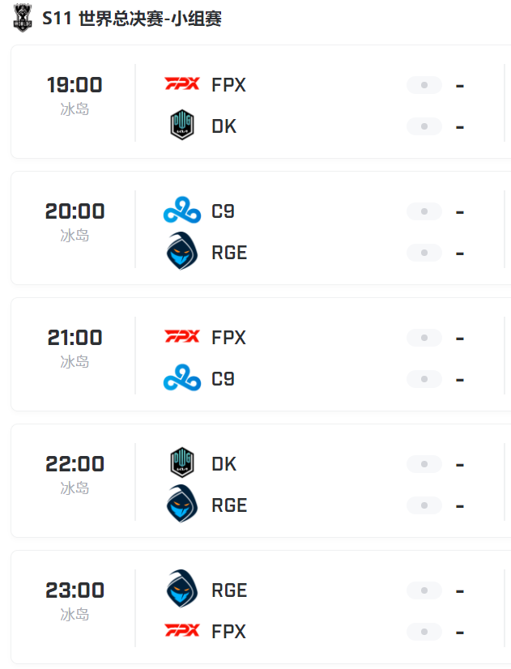Click the DK logo in the 19:00 match
The width and height of the screenshot is (511, 669).
pyautogui.click(x=181, y=126)
